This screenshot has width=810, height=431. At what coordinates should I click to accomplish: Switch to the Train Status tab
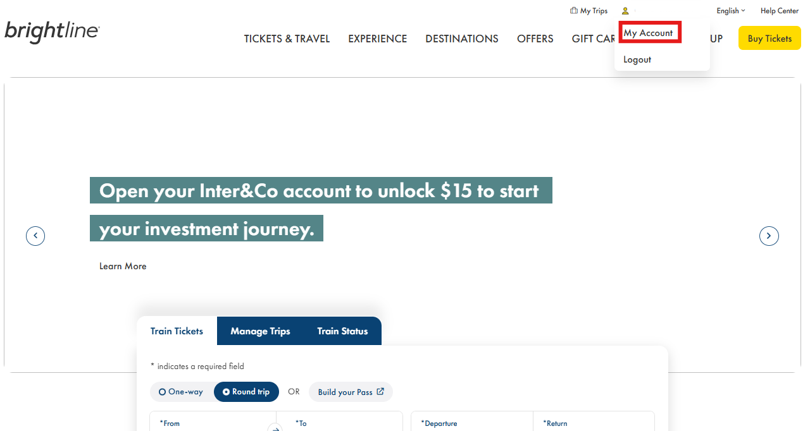tap(342, 331)
